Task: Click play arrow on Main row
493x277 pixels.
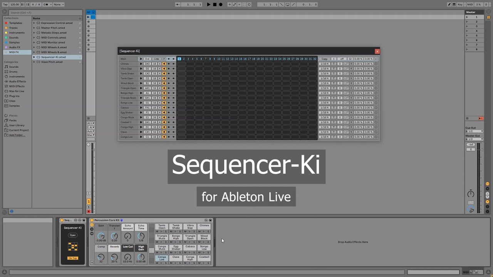Action: pyautogui.click(x=141, y=59)
